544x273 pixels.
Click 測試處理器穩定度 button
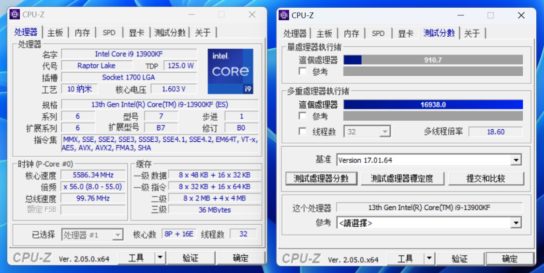point(402,178)
